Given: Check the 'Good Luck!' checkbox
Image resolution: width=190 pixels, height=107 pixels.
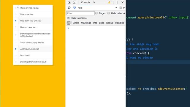Looking at the screenshot, I should 16,55.
